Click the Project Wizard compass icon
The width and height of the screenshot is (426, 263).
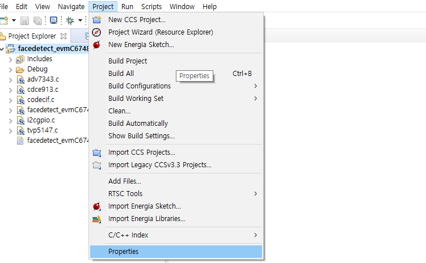(x=96, y=32)
